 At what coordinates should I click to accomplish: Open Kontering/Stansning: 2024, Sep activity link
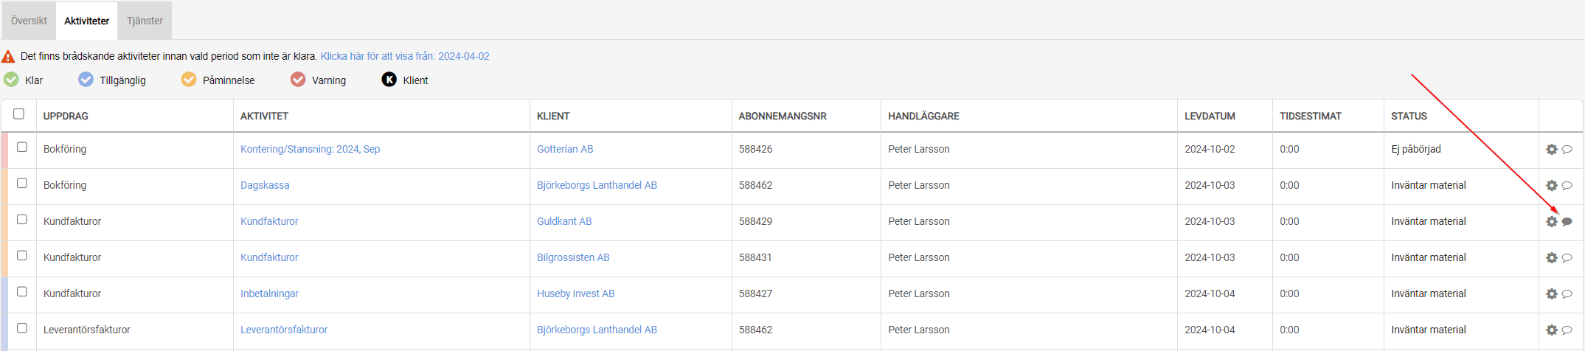tap(310, 149)
